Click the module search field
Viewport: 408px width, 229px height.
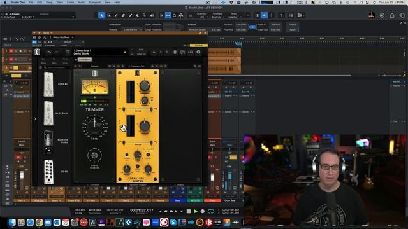coord(57,67)
